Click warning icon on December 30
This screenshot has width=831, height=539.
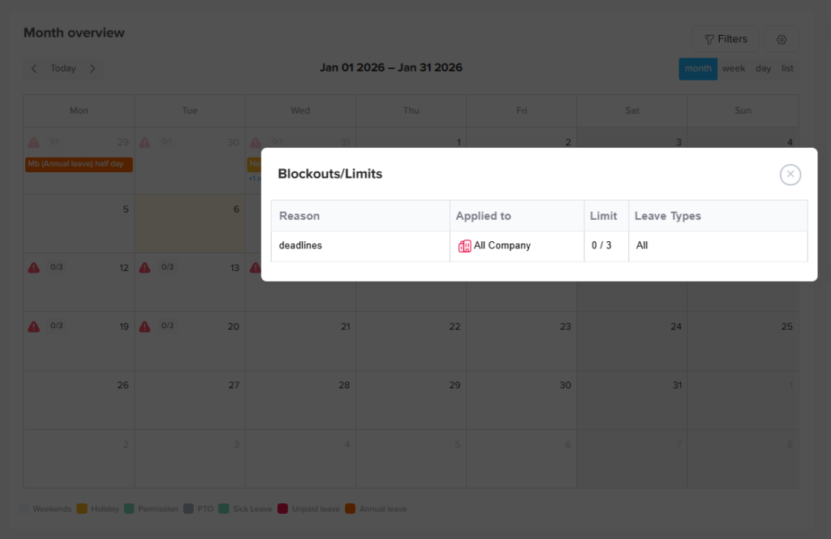pos(144,142)
